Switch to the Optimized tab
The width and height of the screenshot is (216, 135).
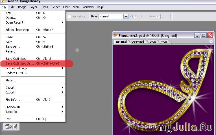[138, 42]
